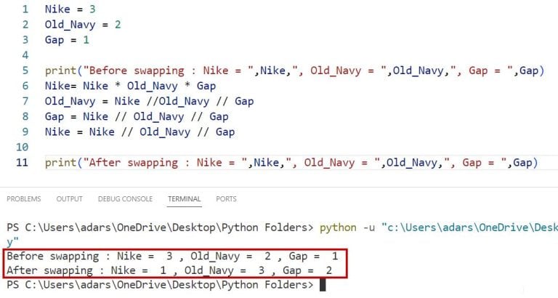Image resolution: width=558 pixels, height=298 pixels.
Task: Click line number 4 in gutter
Action: coord(25,55)
